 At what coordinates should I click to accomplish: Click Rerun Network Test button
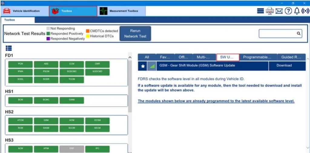(135, 34)
